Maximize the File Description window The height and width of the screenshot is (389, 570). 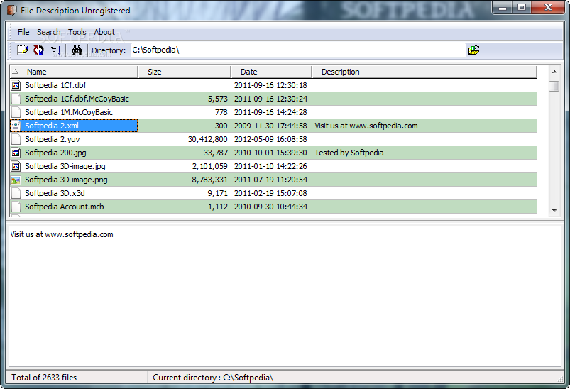point(522,7)
